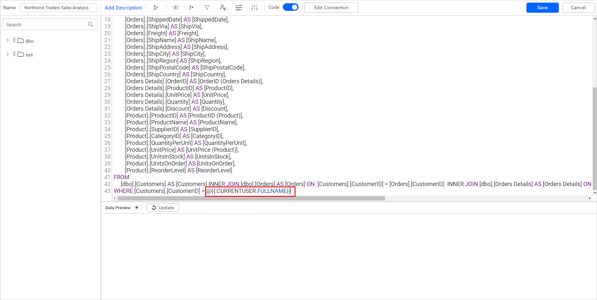This screenshot has height=300, width=597.
Task: Click the search magnifier icon
Action: [x=90, y=24]
